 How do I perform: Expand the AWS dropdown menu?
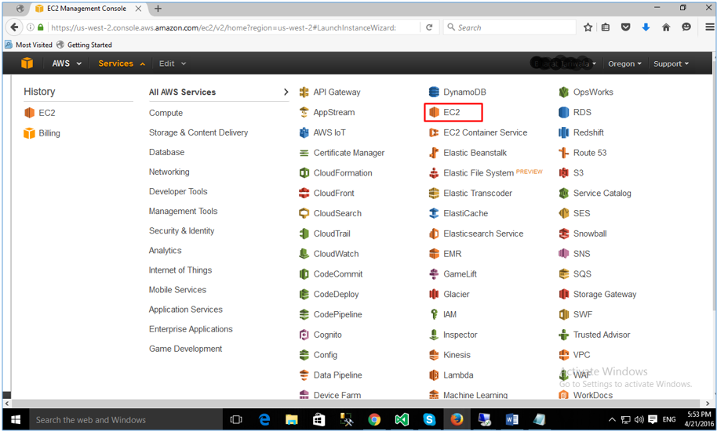coord(67,63)
